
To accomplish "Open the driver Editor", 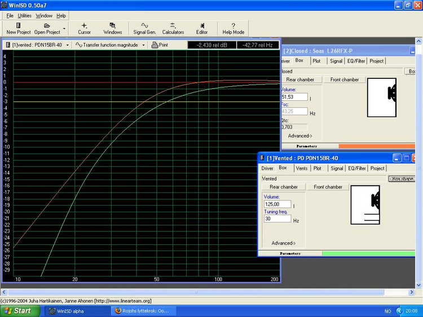I will tap(202, 28).
